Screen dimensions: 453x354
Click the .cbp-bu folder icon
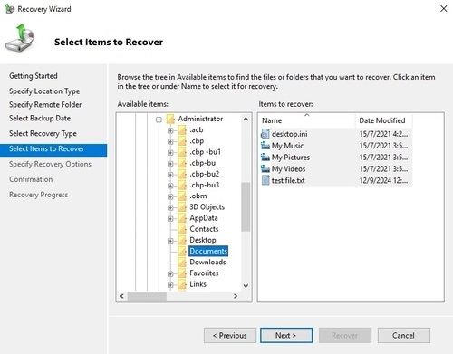pos(182,163)
